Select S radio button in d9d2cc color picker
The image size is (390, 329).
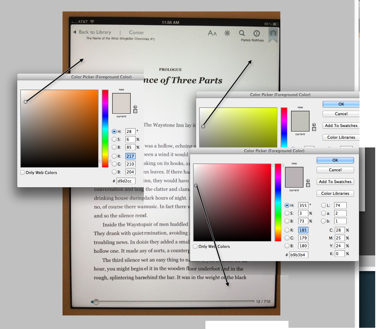point(114,139)
